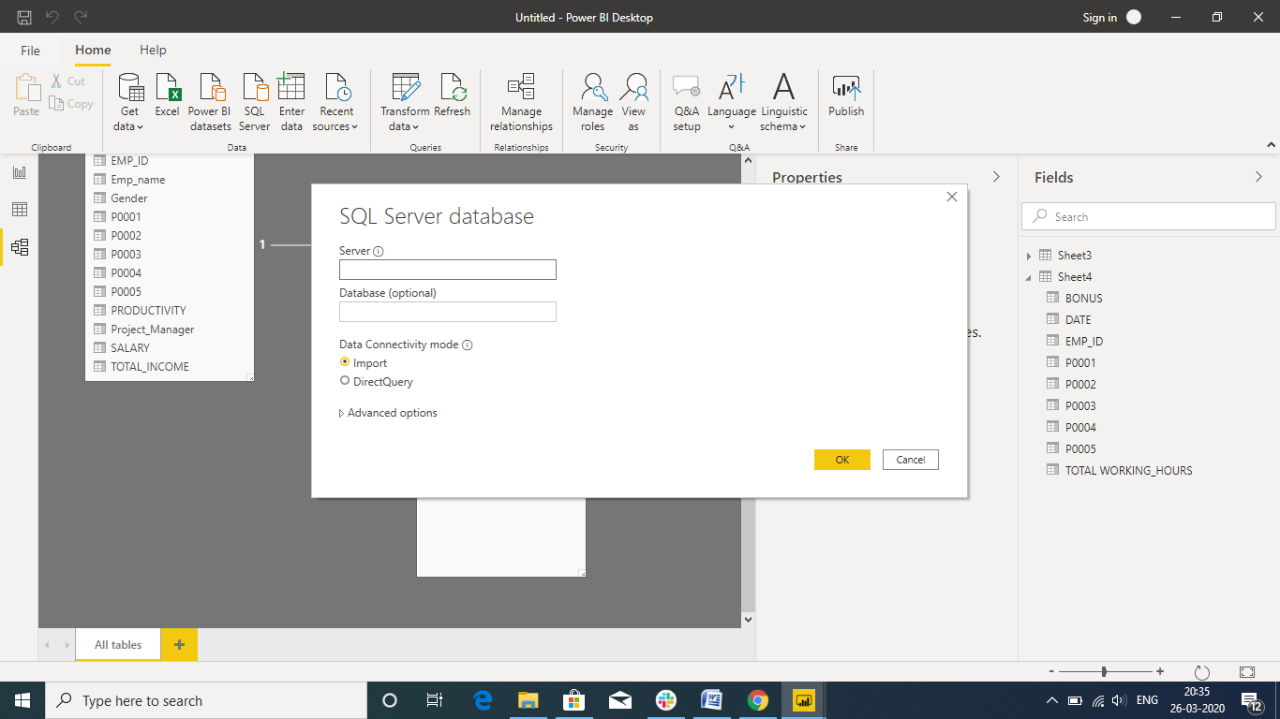
Task: Select the DirectQuery connectivity mode
Action: [x=376, y=381]
